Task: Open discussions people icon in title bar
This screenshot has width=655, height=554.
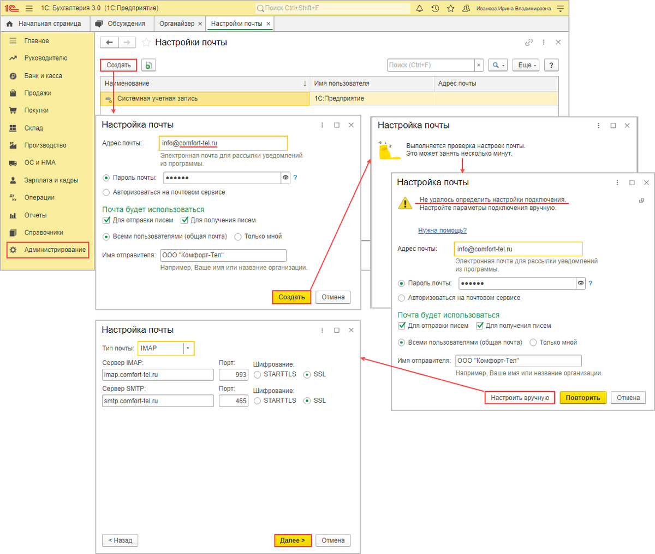Action: point(466,9)
